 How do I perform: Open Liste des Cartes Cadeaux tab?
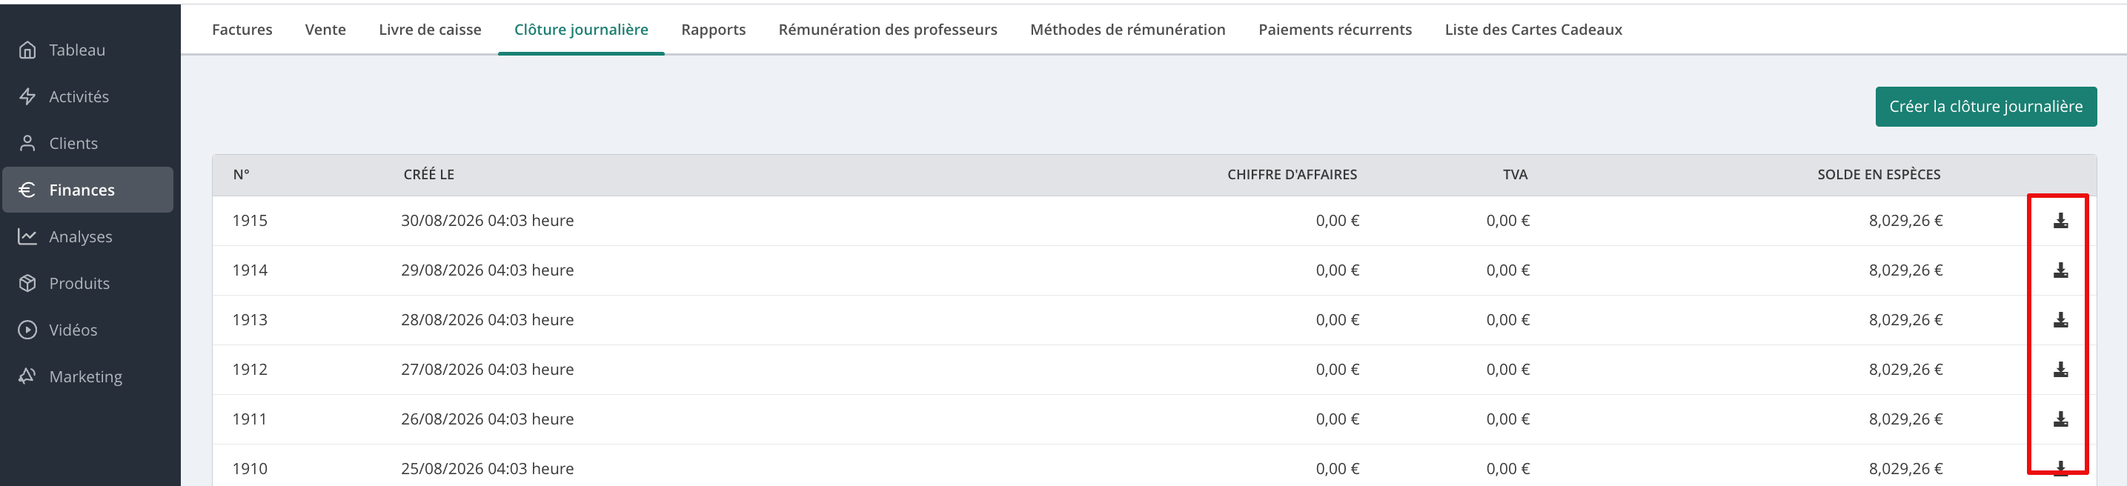tap(1533, 30)
